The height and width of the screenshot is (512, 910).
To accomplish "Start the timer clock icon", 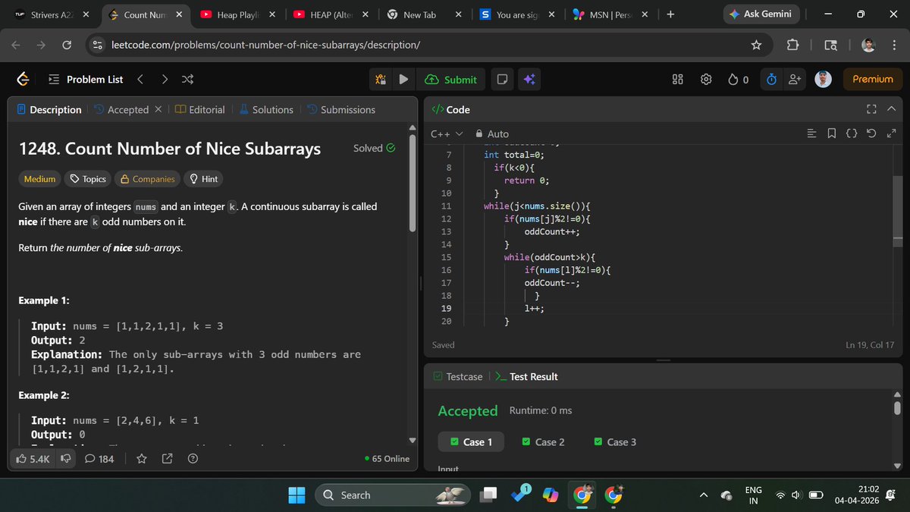I will click(x=771, y=79).
